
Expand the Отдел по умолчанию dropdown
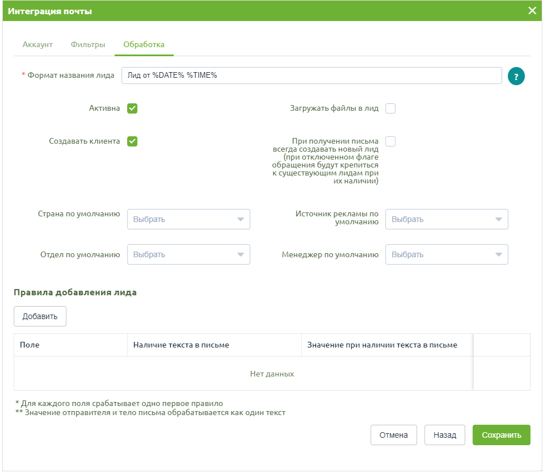coord(188,254)
